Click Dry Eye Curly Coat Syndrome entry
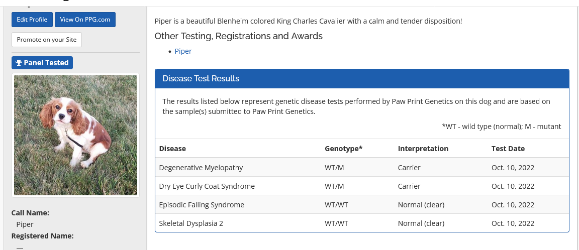Image resolution: width=579 pixels, height=250 pixels. pyautogui.click(x=207, y=186)
